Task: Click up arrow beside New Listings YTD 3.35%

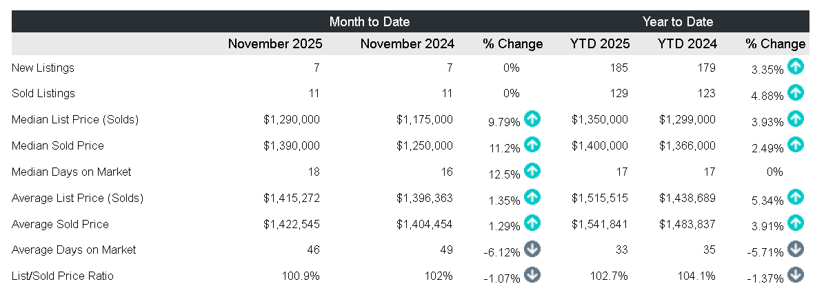Action: tap(796, 67)
